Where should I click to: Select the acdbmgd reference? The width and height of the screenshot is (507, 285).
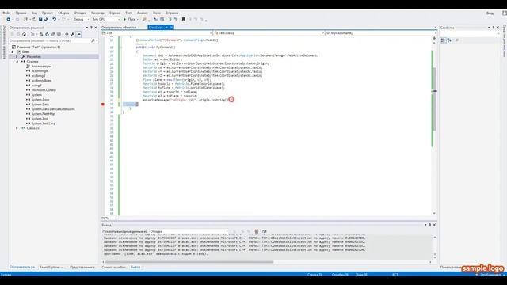click(36, 76)
